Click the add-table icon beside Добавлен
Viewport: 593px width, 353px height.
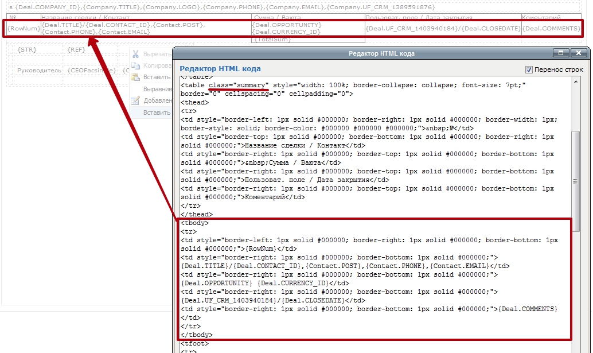coord(135,100)
